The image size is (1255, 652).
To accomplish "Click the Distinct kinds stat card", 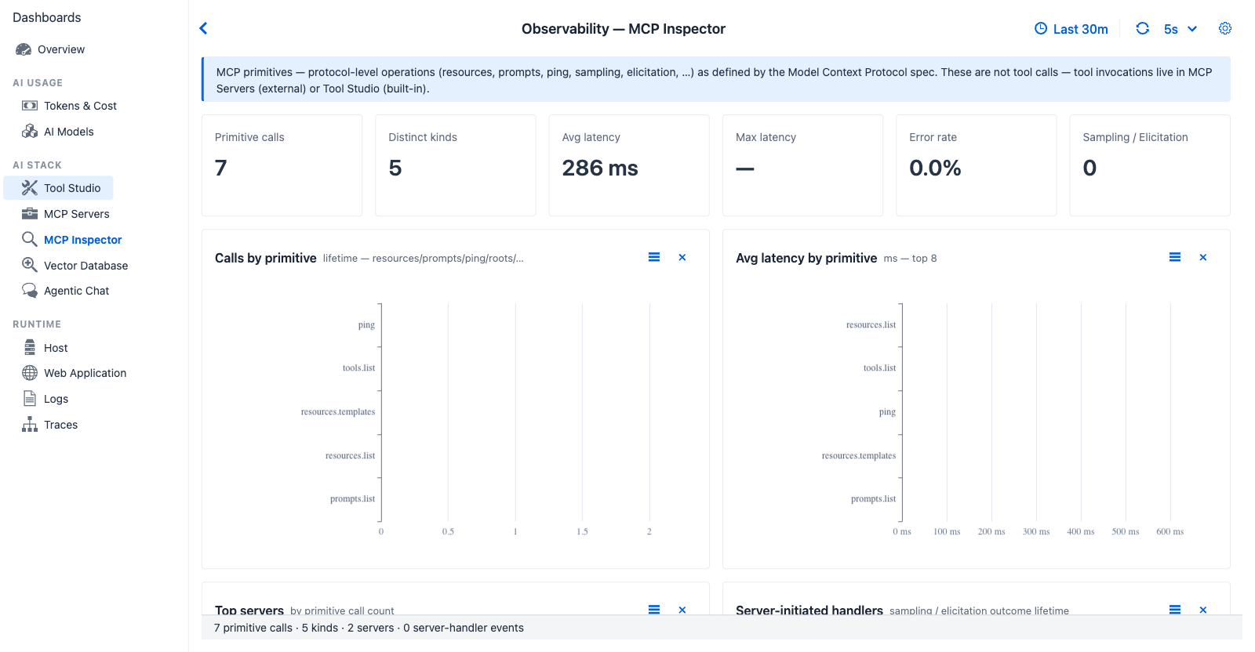I will click(x=456, y=165).
